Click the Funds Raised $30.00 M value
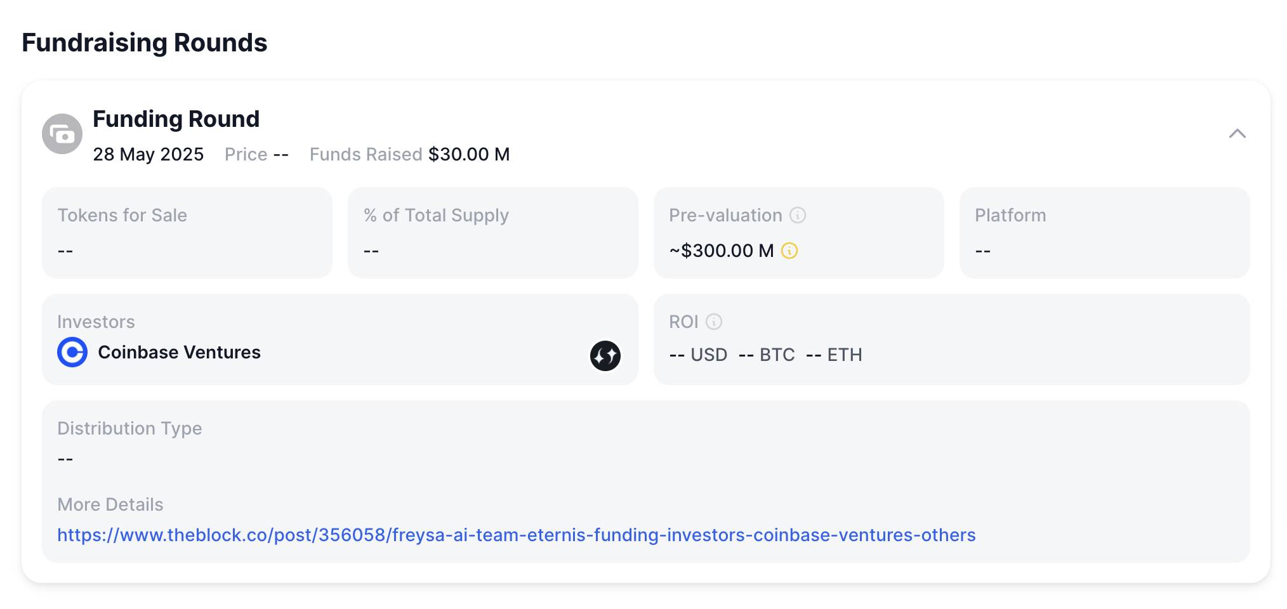This screenshot has height=609, width=1287. coord(469,154)
